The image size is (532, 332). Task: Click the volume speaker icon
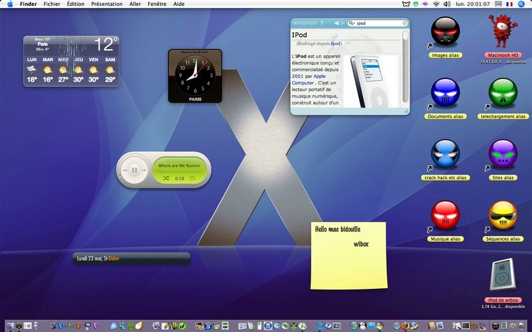[x=447, y=4]
